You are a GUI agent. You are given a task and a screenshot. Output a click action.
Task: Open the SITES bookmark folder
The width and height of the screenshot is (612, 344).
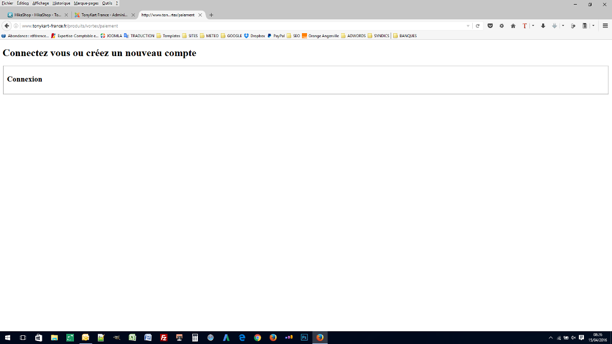(190, 36)
